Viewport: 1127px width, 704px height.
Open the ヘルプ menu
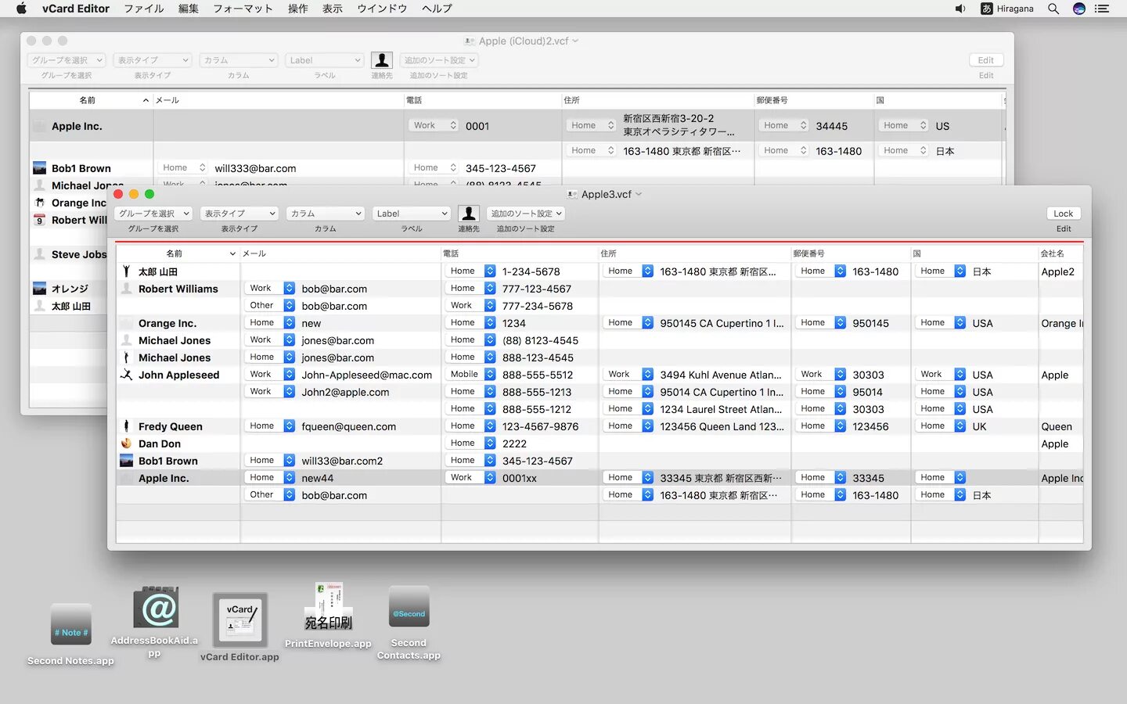pos(437,9)
